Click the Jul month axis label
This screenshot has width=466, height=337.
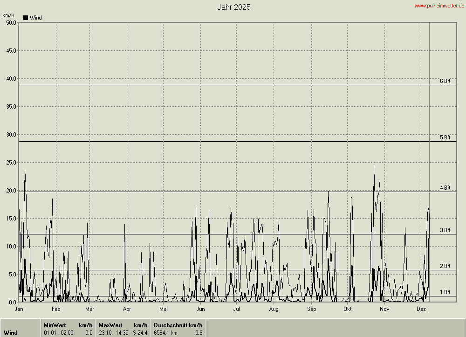237,309
